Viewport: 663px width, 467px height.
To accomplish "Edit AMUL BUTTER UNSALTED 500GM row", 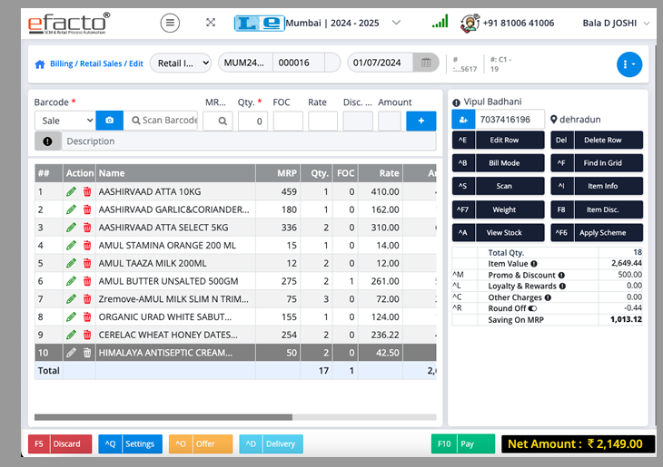I will 71,281.
